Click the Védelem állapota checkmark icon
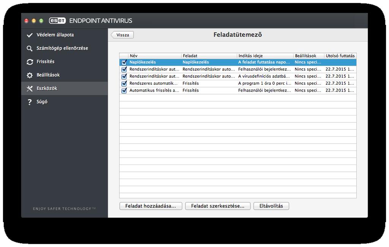 click(30, 35)
